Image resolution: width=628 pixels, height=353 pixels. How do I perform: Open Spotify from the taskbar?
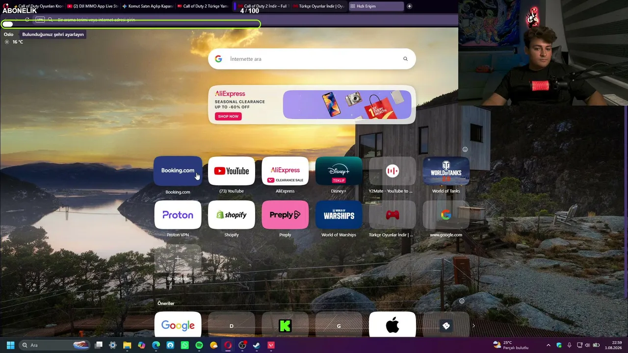[199, 345]
